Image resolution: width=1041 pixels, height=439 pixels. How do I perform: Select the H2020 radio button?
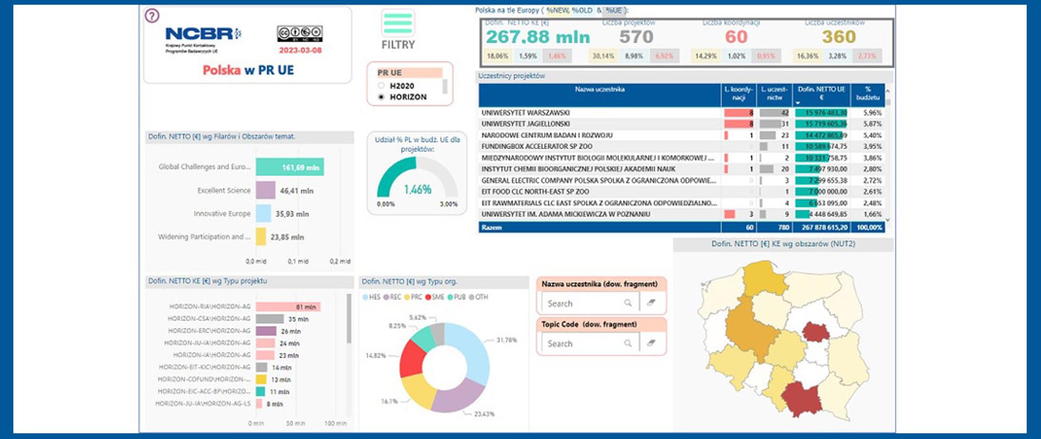(x=381, y=86)
